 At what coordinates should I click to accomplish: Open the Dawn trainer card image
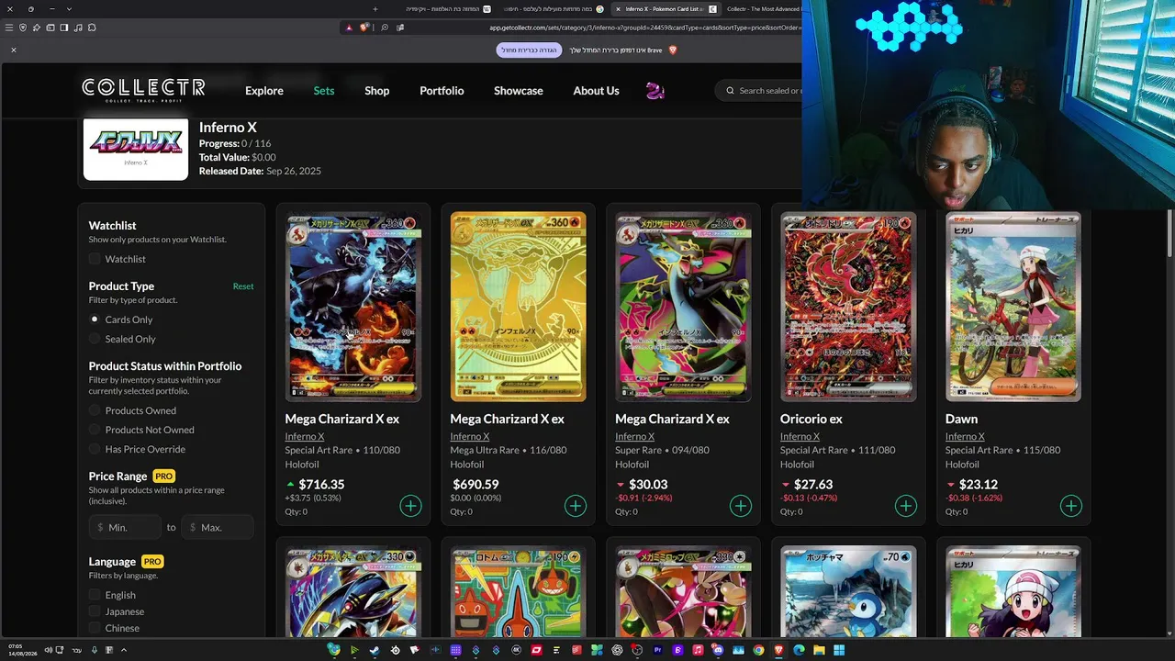(x=1013, y=307)
